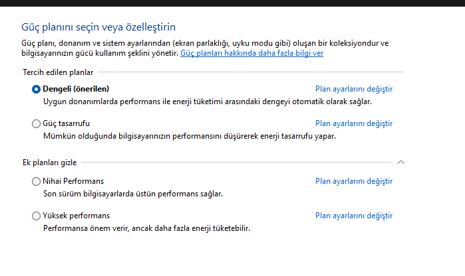Screen dimensions: 465x276
Task: Click the 'Güç planını seçin veya özelleştirin' heading
Action: (x=98, y=27)
